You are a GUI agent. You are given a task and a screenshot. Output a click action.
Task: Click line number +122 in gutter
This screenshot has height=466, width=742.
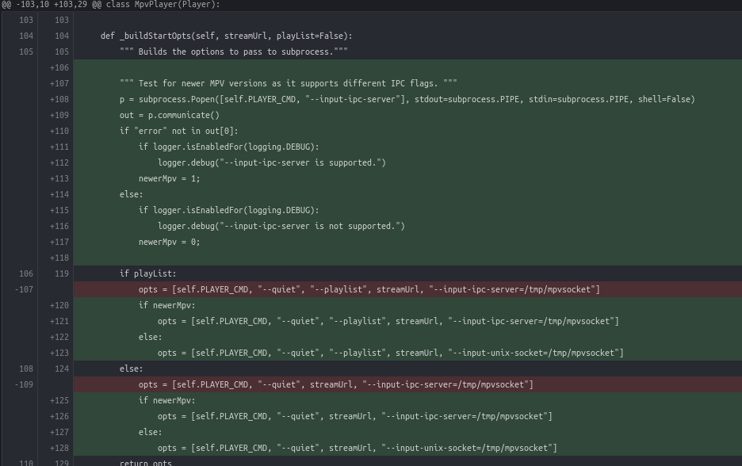tap(59, 338)
